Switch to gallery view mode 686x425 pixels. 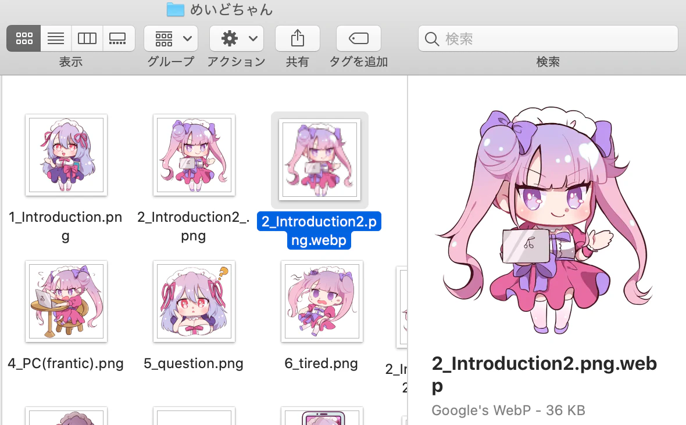tap(118, 38)
